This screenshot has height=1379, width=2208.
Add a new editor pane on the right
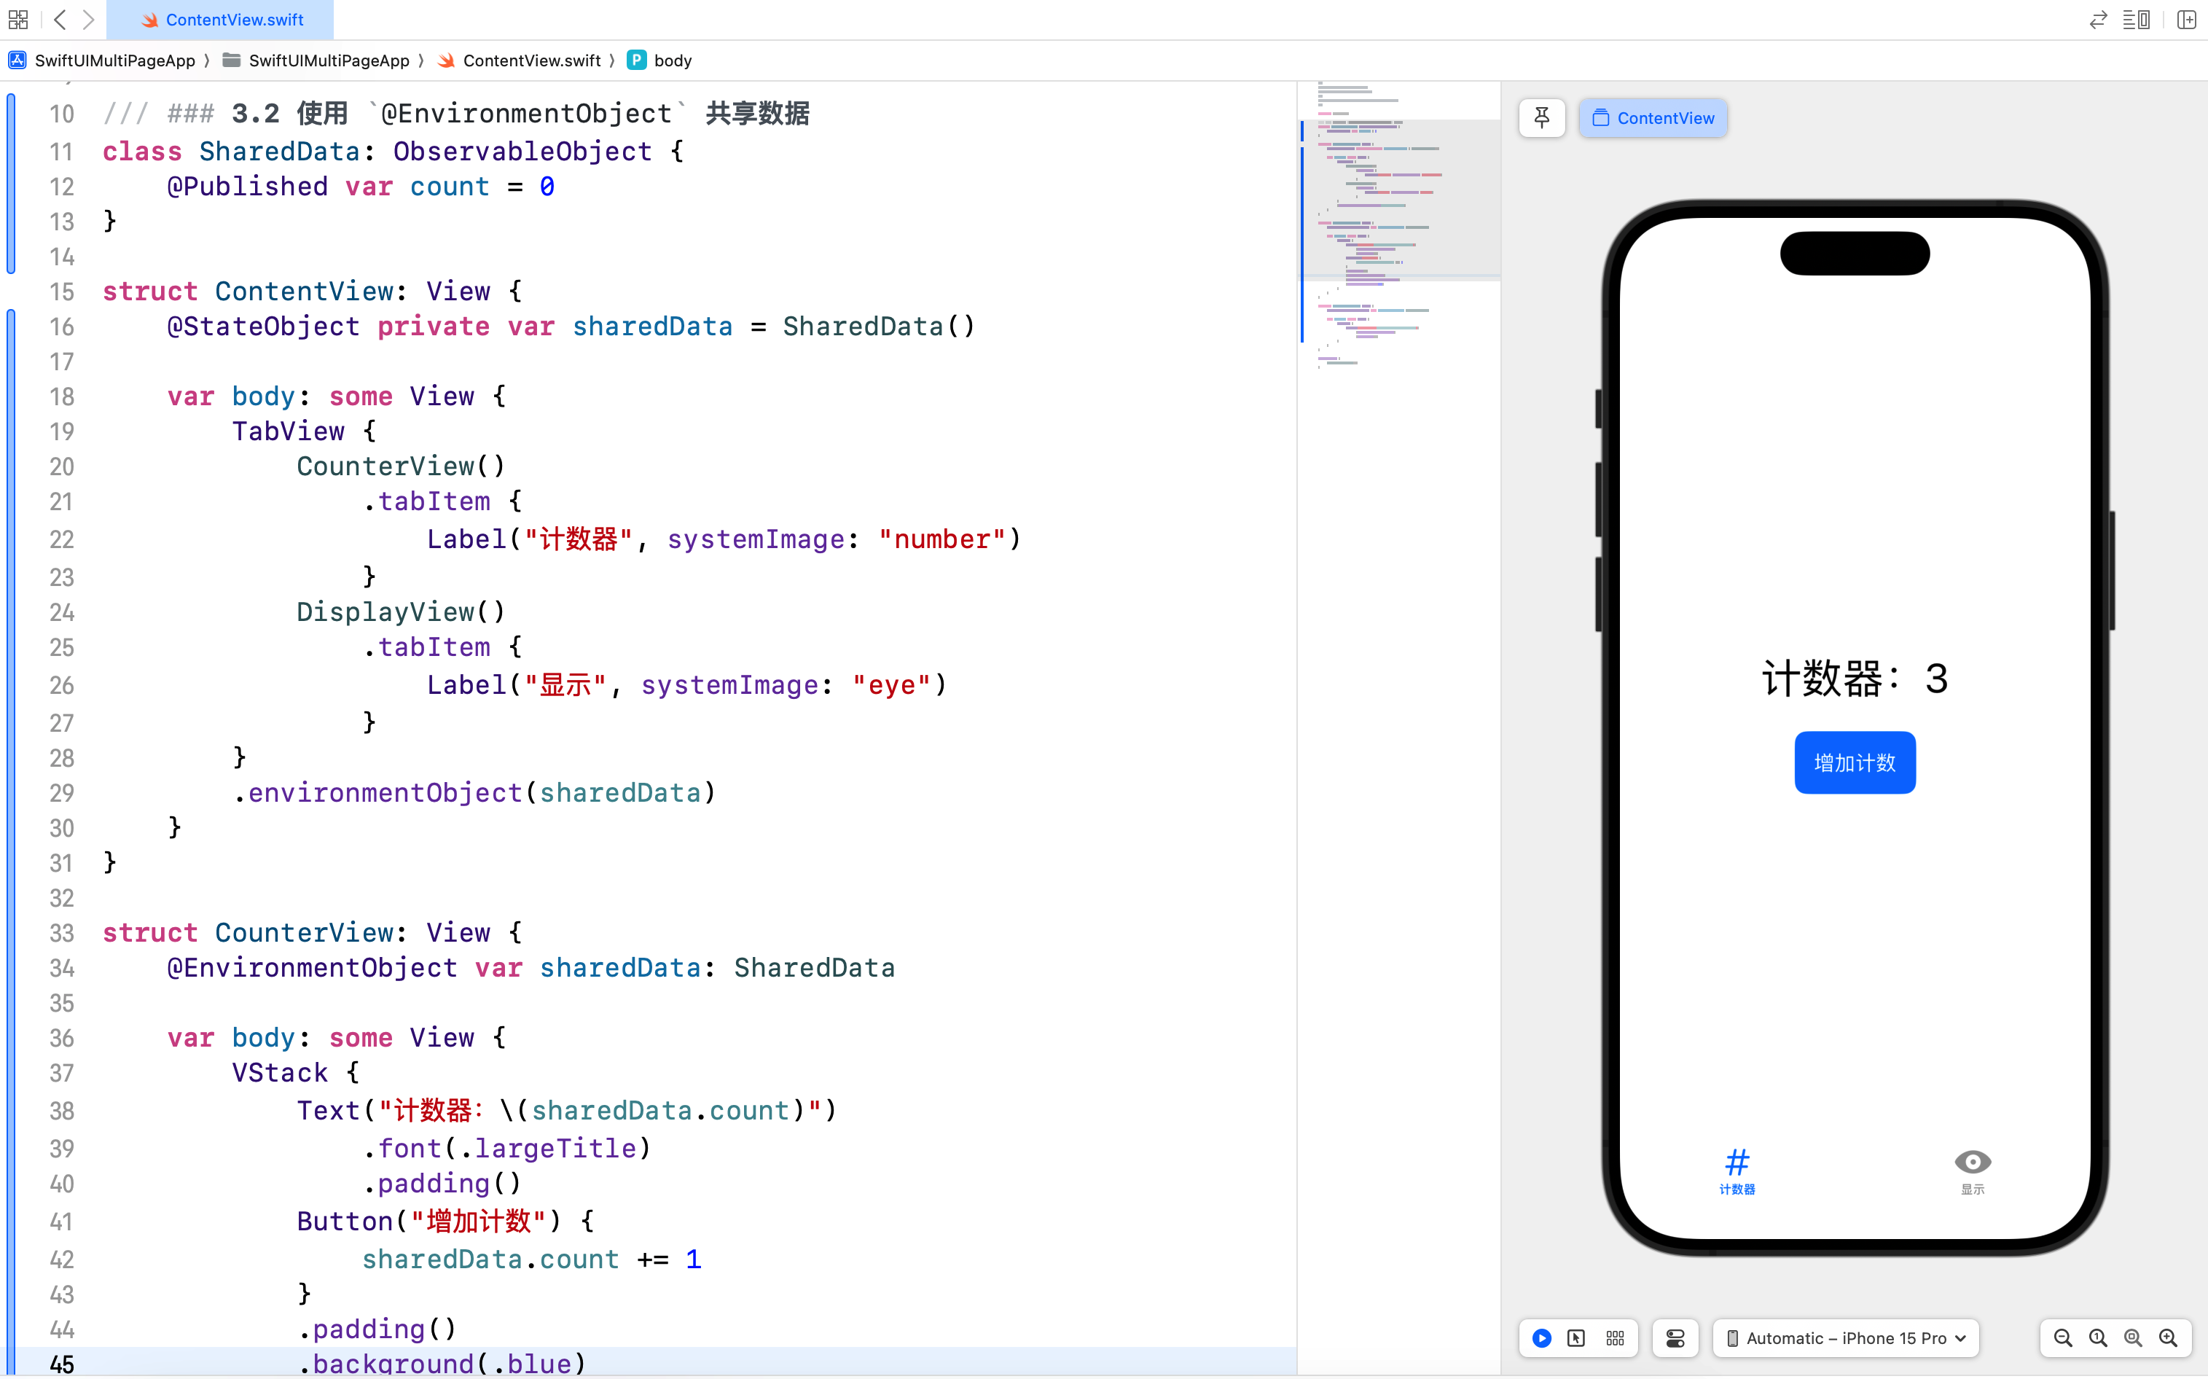2186,19
